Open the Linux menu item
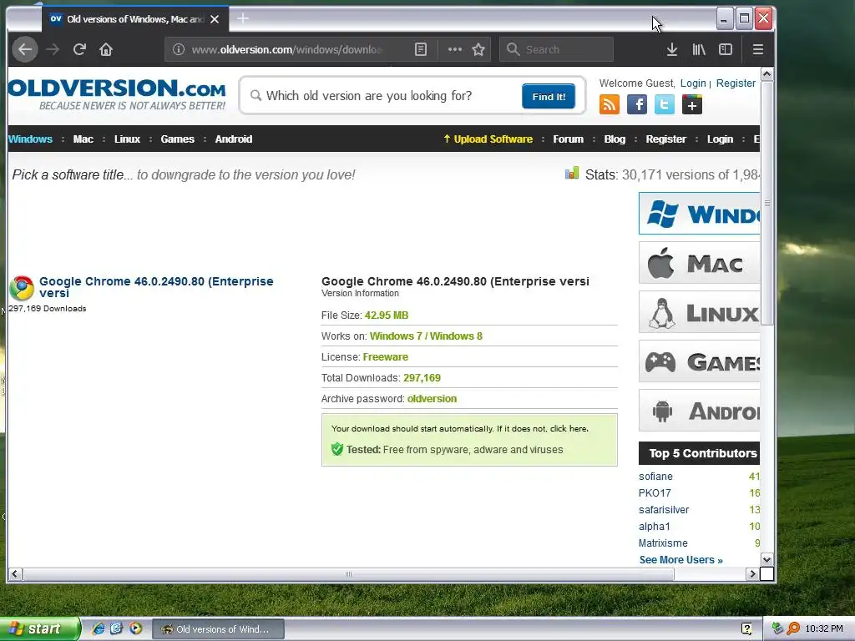This screenshot has height=641, width=855. (x=127, y=139)
